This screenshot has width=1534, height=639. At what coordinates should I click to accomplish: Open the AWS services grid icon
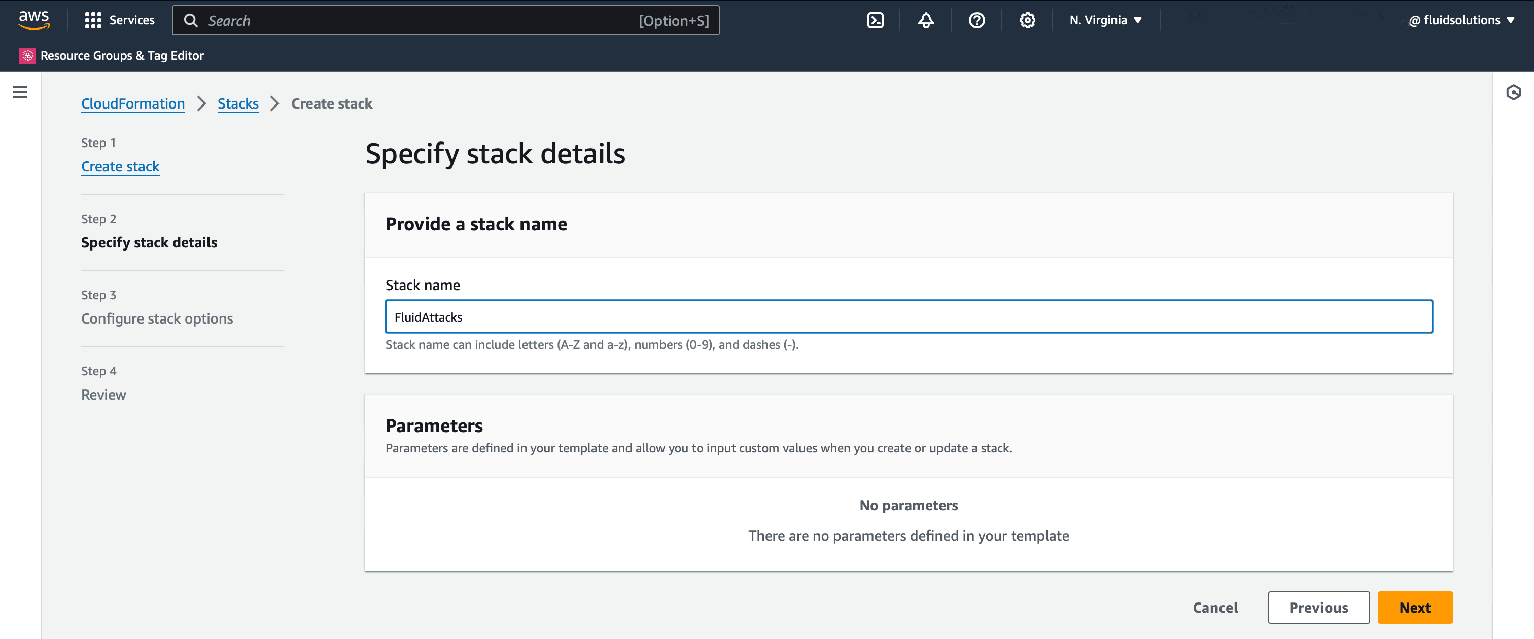(x=93, y=20)
